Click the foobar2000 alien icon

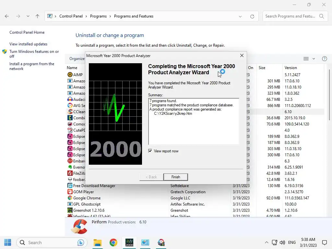(70, 179)
